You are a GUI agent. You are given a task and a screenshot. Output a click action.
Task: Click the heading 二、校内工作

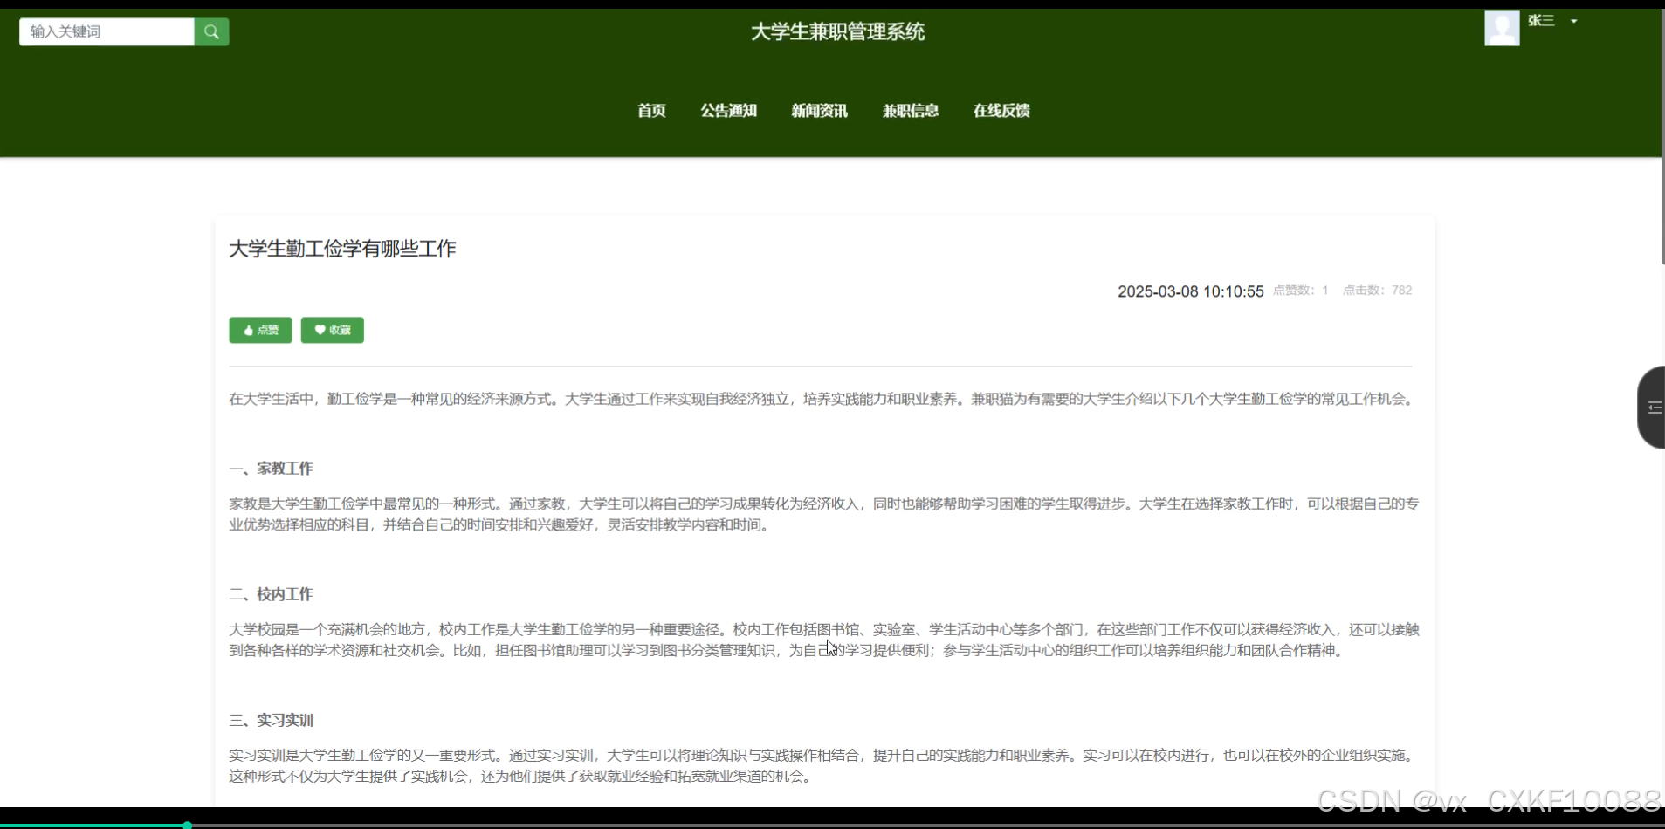pos(271,594)
